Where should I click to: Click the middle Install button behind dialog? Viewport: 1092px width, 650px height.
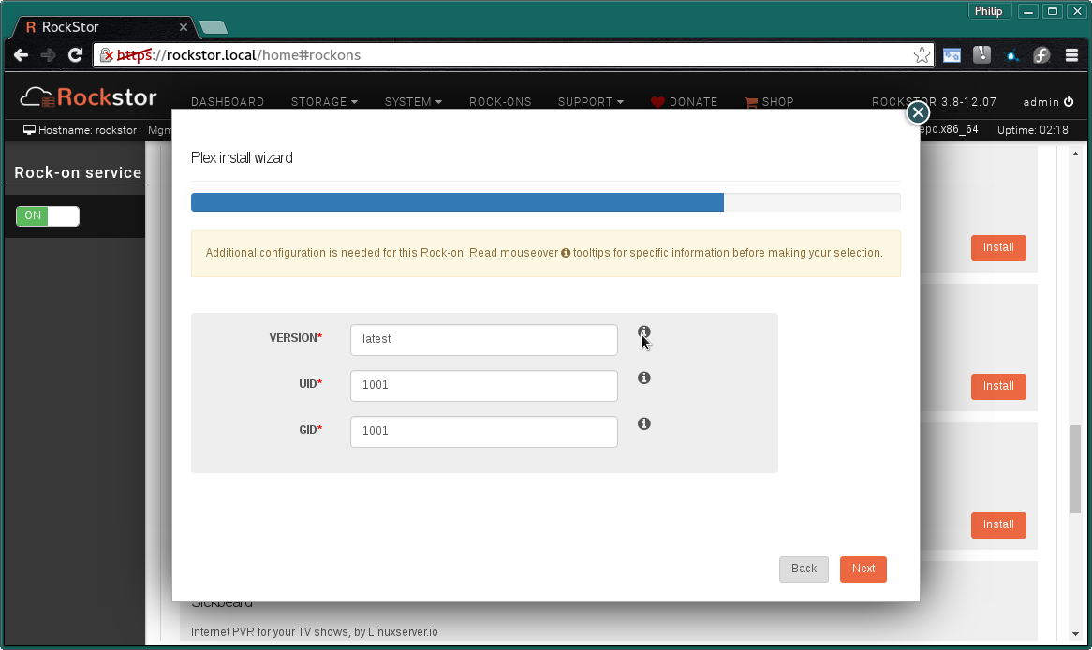click(998, 386)
